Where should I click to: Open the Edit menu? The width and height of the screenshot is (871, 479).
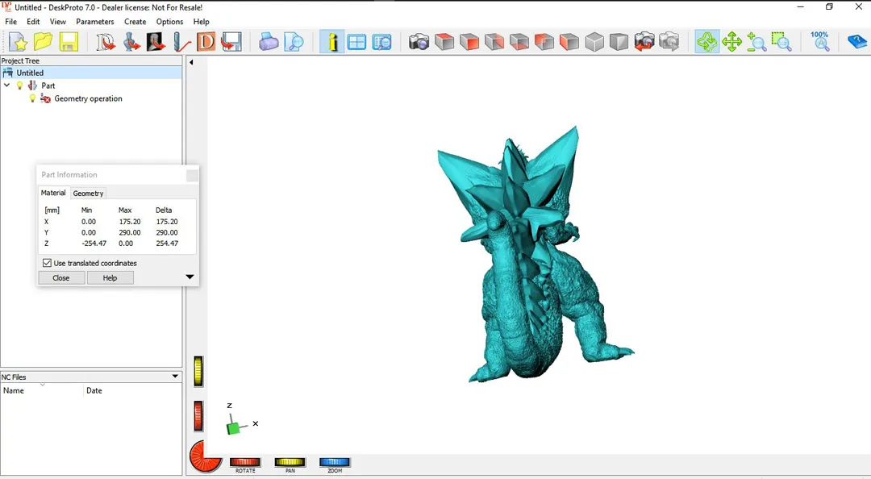[x=33, y=22]
